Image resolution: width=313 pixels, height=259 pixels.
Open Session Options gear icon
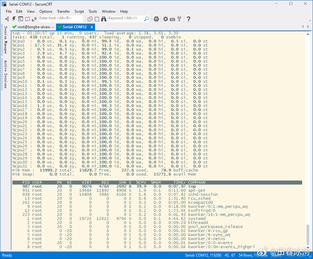coord(166,19)
